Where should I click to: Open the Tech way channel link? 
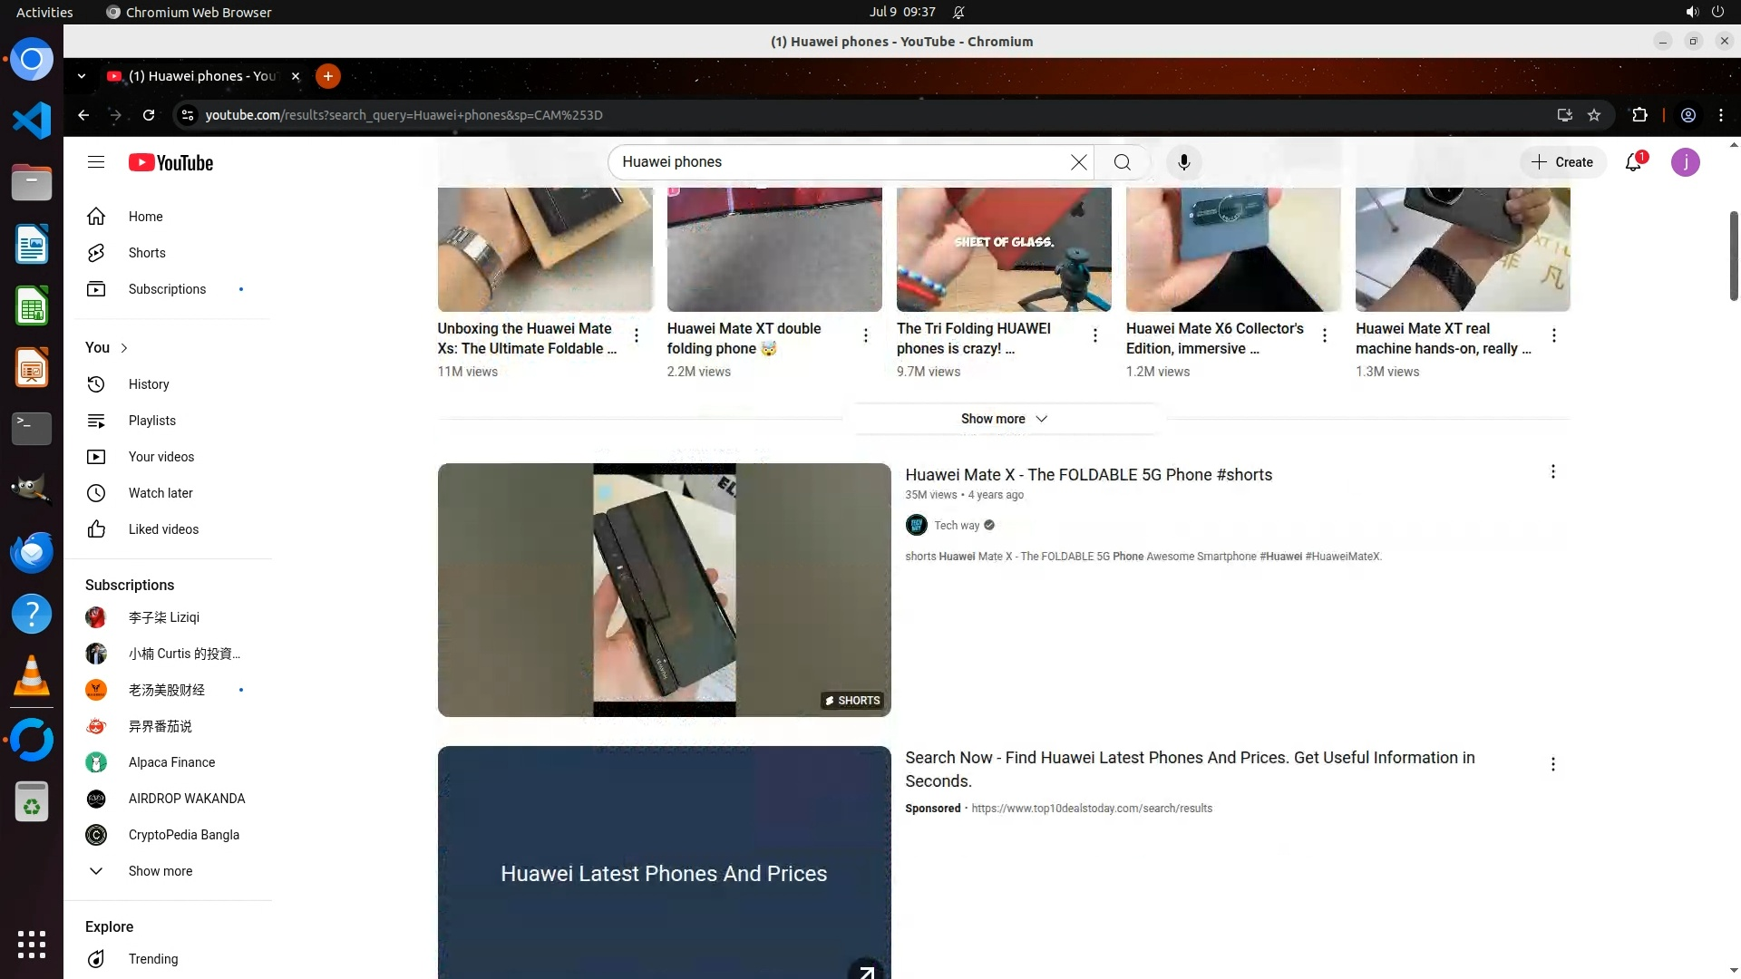957,526
